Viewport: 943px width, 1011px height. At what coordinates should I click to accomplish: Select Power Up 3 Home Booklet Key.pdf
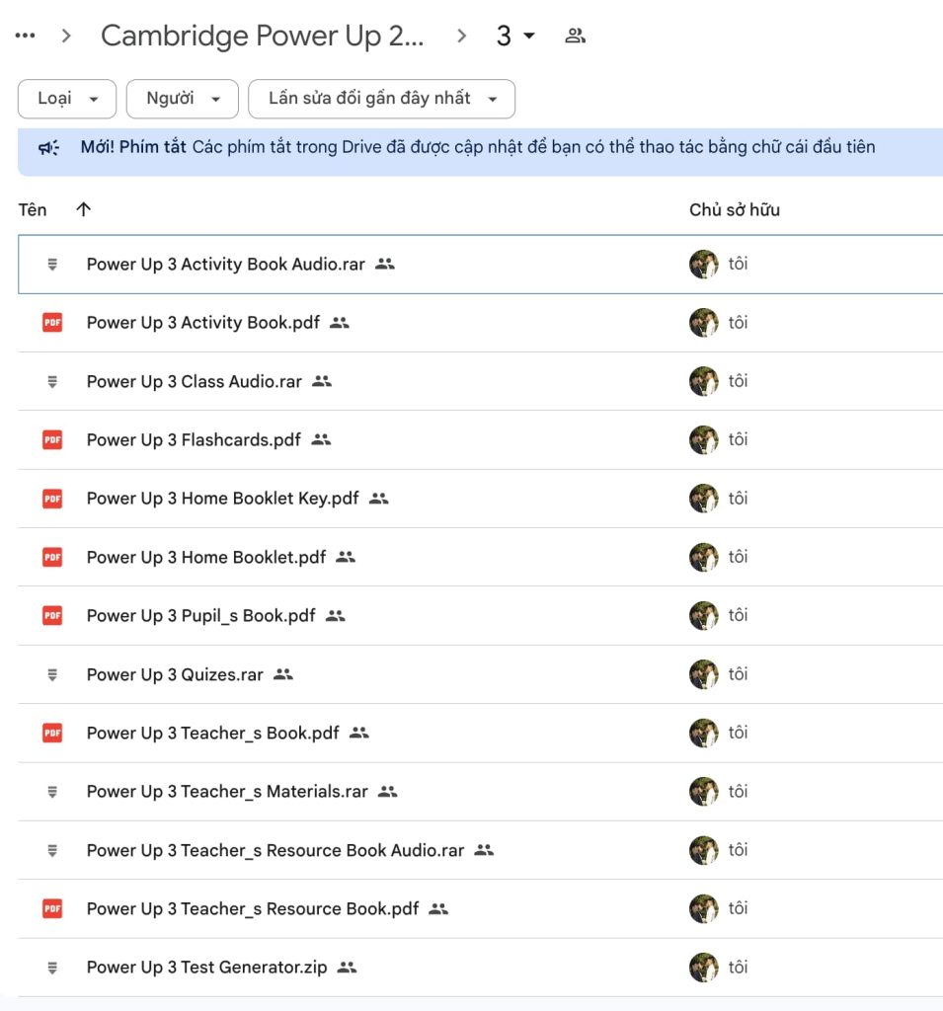[222, 499]
